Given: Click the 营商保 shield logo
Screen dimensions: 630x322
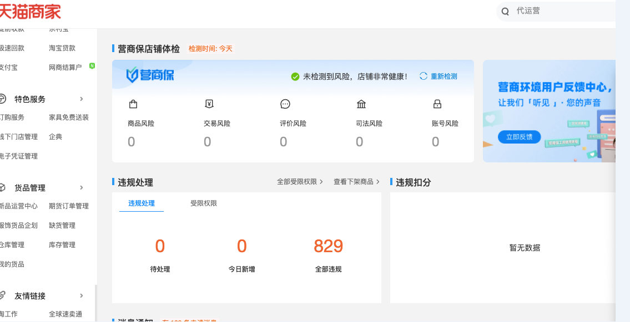Looking at the screenshot, I should tap(150, 75).
